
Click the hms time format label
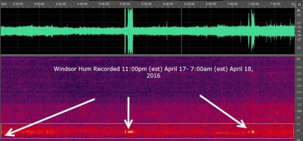[4, 4]
